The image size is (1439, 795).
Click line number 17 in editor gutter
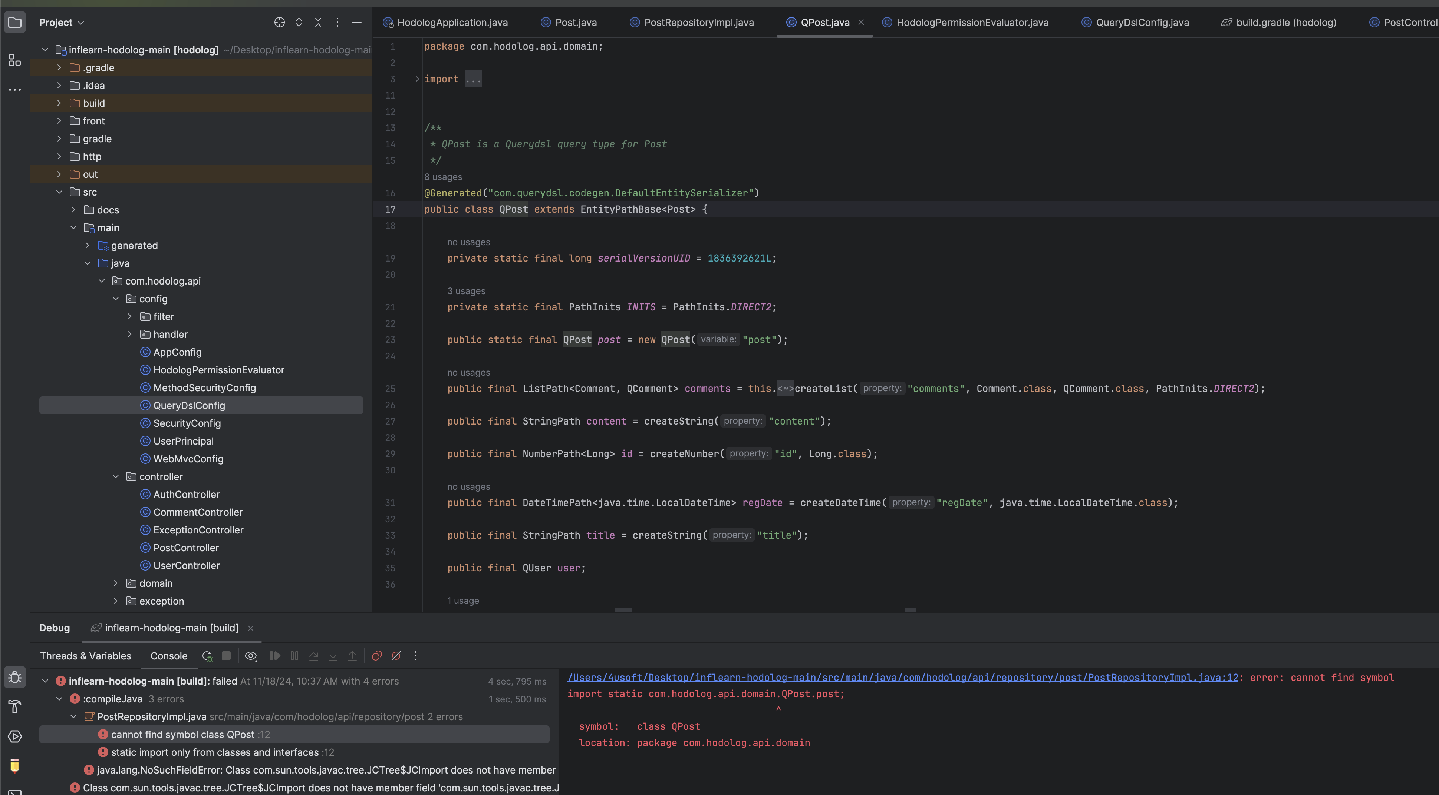(391, 209)
